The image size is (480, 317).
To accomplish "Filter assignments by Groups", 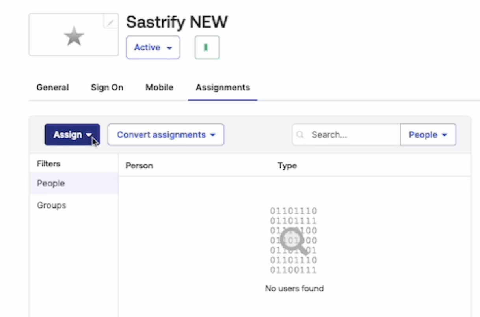I will click(51, 205).
